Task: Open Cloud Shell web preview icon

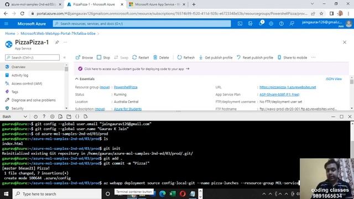Action: point(86,117)
